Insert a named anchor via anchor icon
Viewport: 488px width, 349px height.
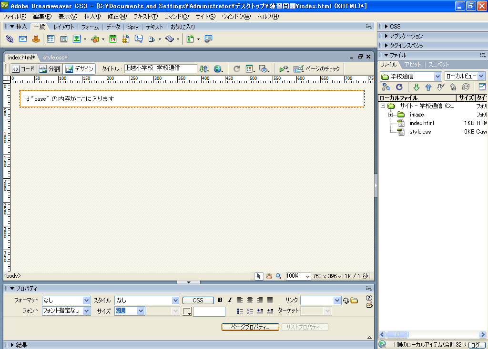(36, 39)
